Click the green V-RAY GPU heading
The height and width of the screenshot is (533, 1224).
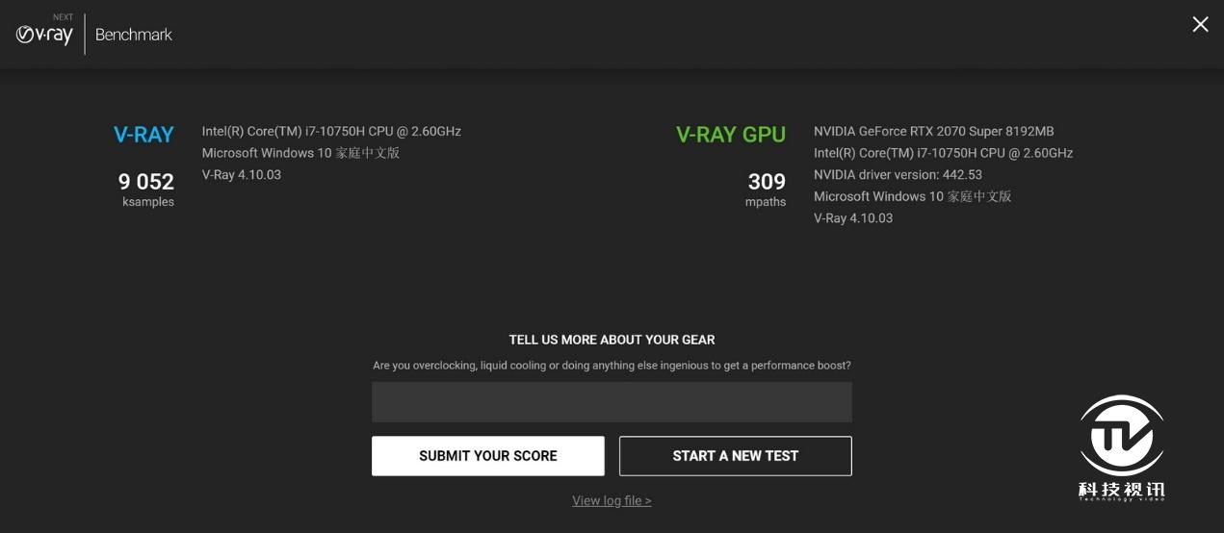click(x=731, y=135)
